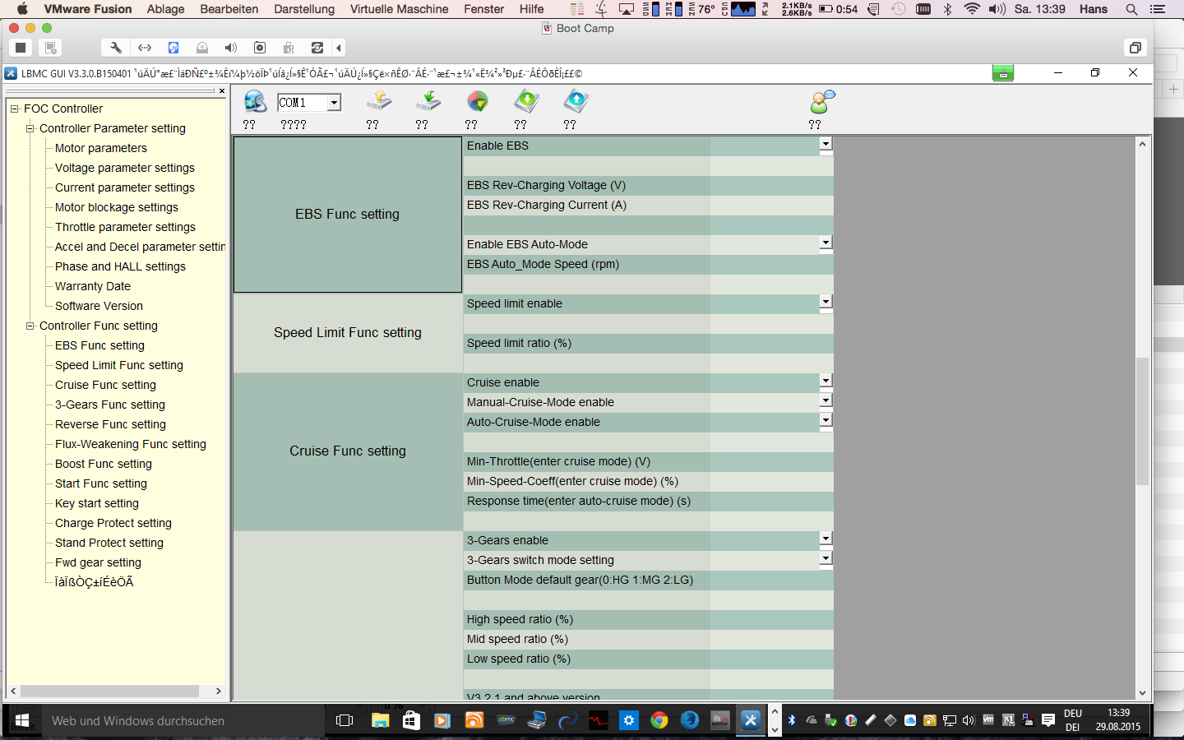The image size is (1184, 740).
Task: Collapse the Controller Func setting tree node
Action: [x=30, y=326]
